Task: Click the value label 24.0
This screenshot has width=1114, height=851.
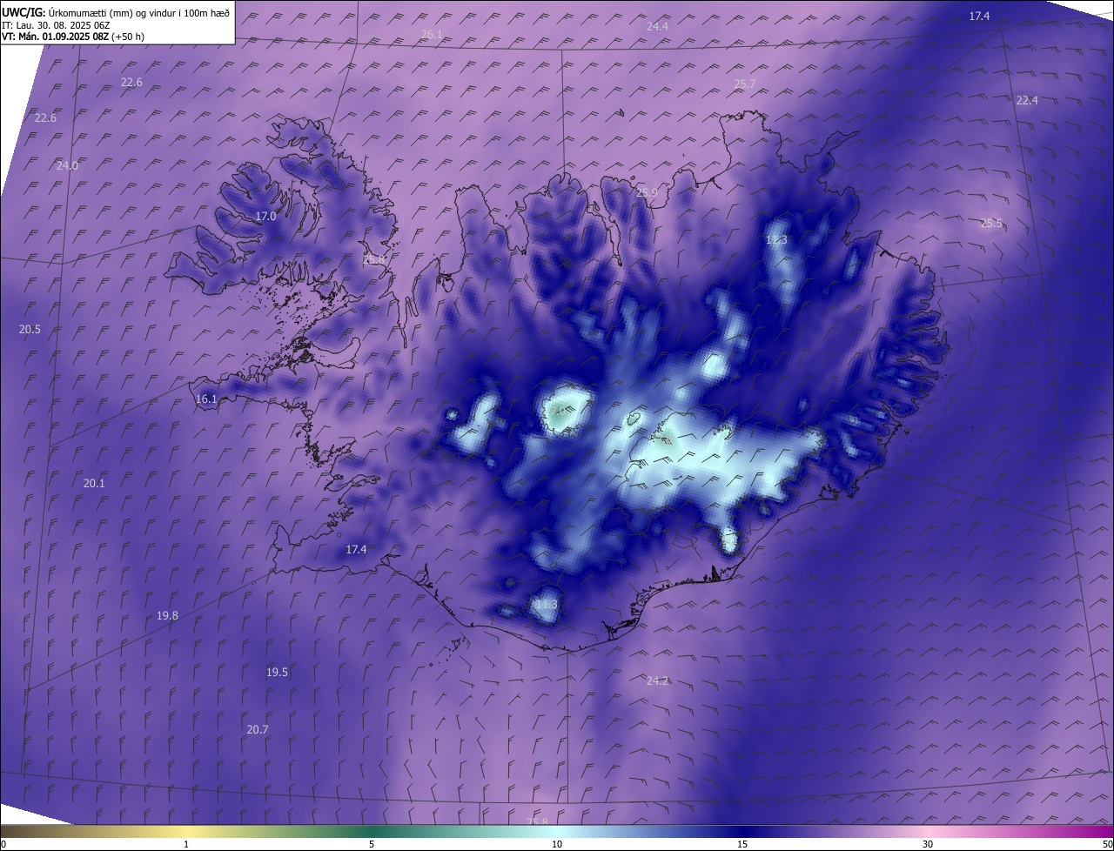Action: [x=67, y=165]
